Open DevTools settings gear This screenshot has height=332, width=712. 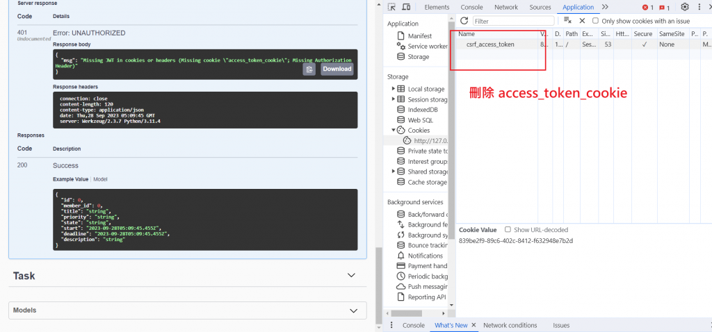pyautogui.click(x=685, y=7)
